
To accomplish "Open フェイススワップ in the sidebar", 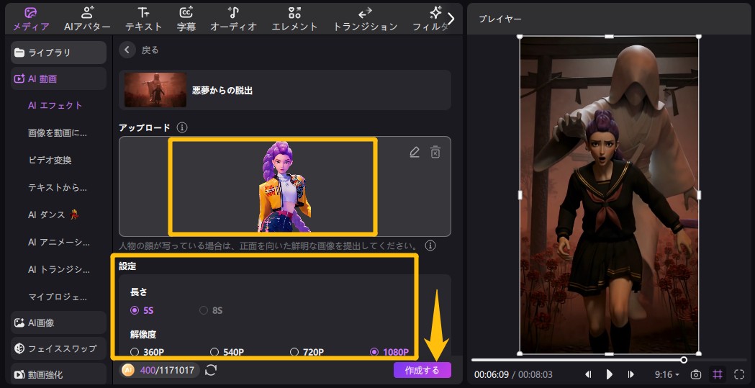I will [x=55, y=348].
